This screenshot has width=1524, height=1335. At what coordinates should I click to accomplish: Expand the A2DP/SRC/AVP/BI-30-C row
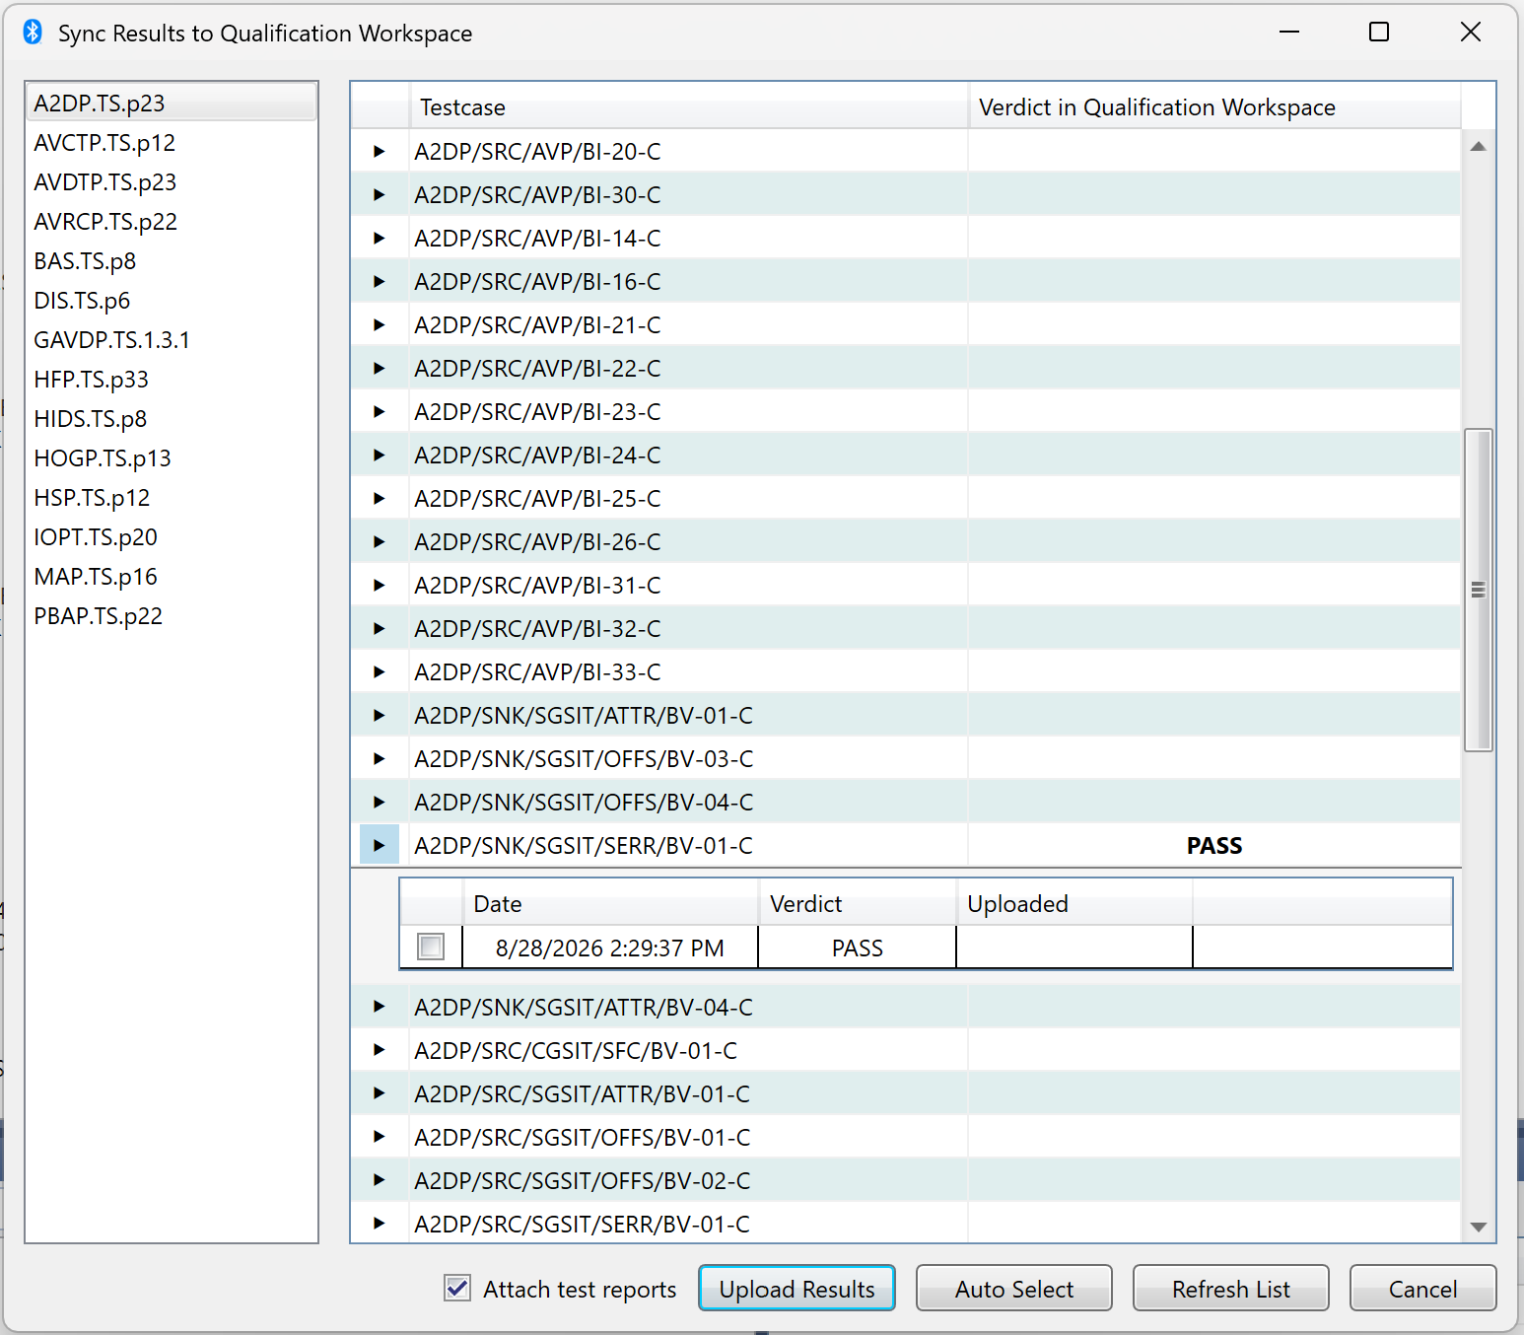[380, 195]
